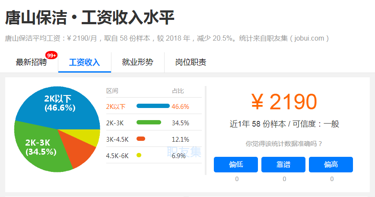Vote 偏高 on the salary data
375x197 pixels.
[x=331, y=165]
